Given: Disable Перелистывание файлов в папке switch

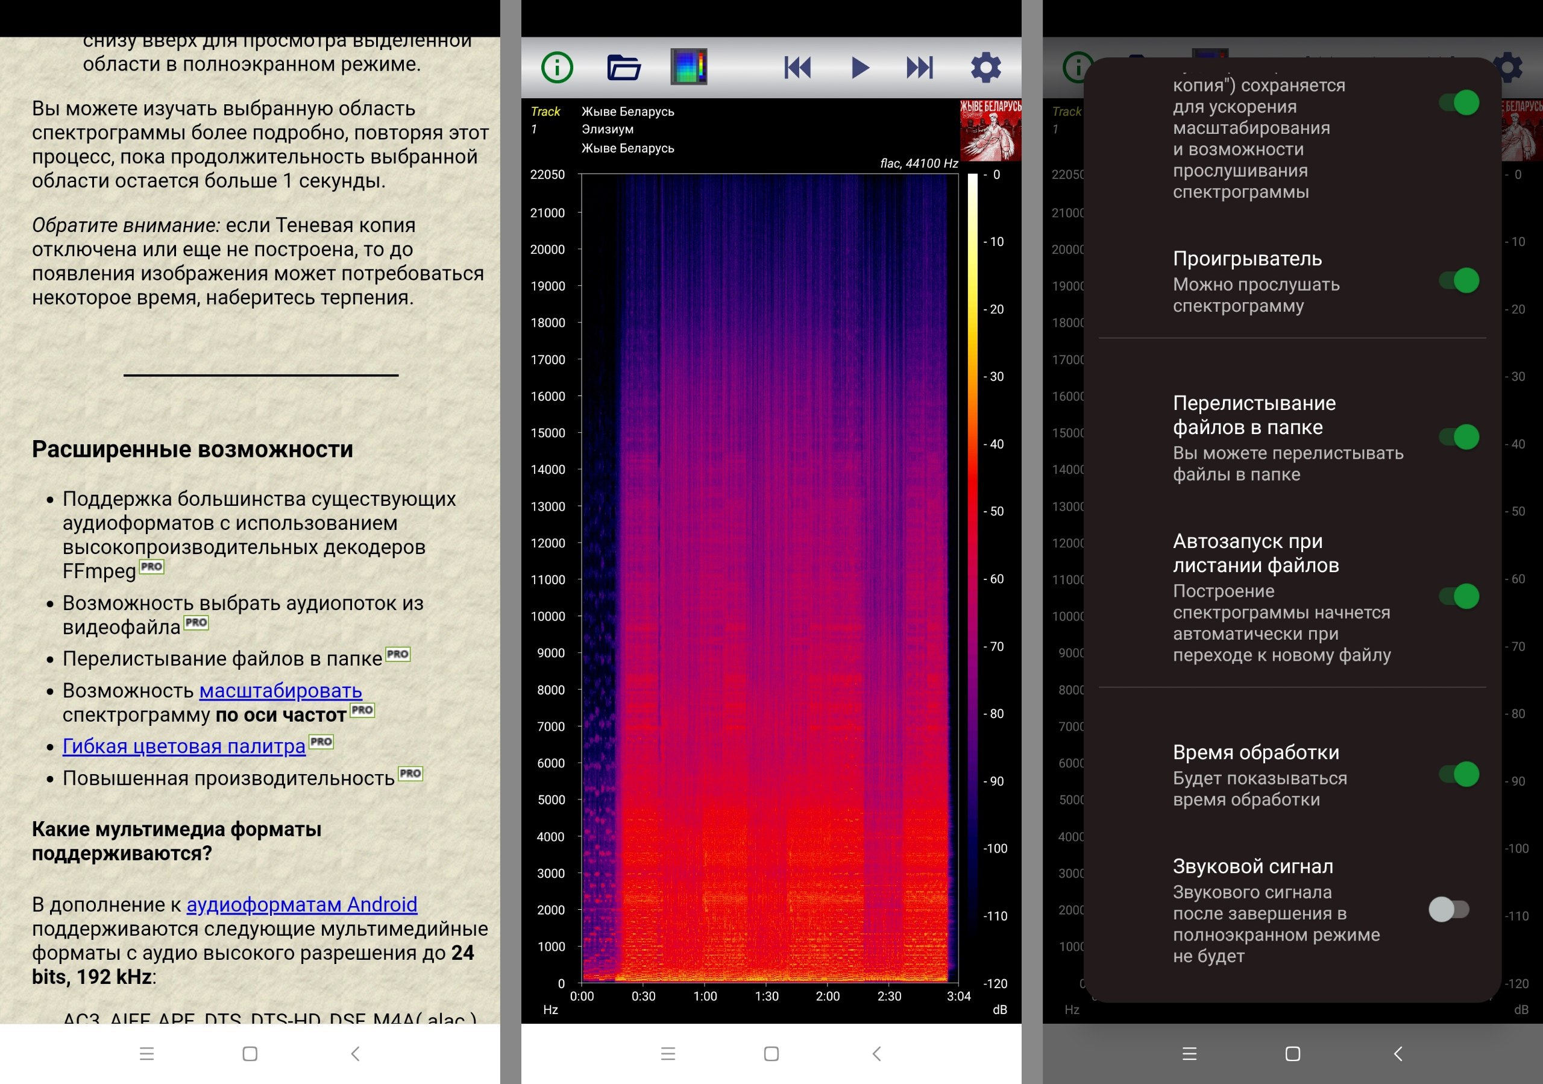Looking at the screenshot, I should pyautogui.click(x=1459, y=437).
